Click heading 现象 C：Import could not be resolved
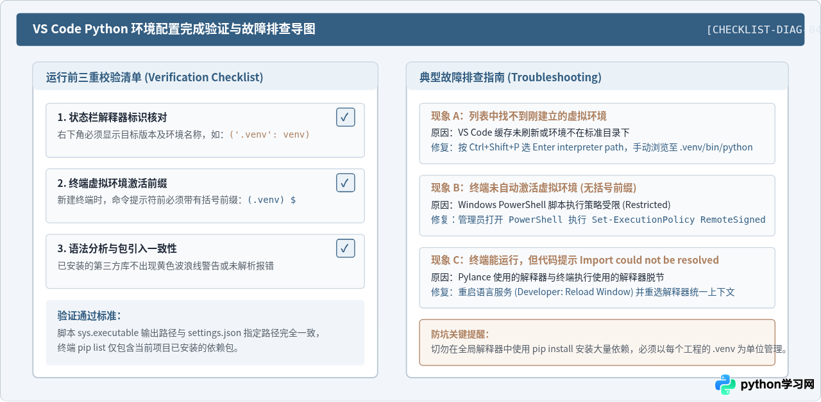Screen dimensions: 821x402 click(x=575, y=260)
